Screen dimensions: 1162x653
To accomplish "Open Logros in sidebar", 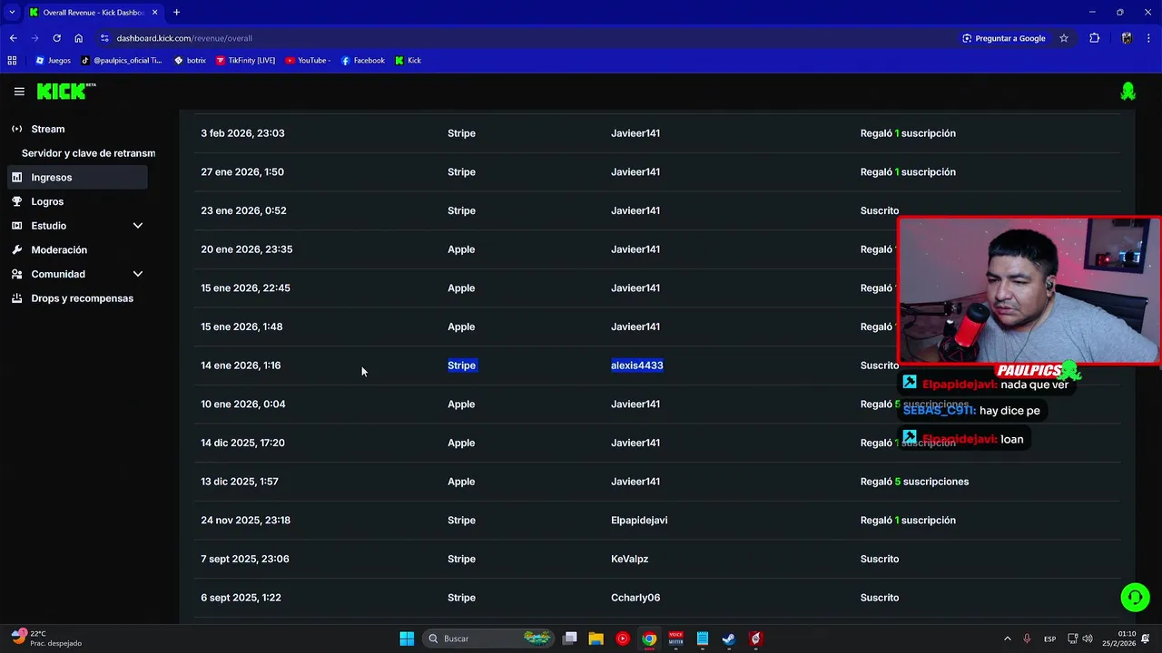I will coord(47,201).
